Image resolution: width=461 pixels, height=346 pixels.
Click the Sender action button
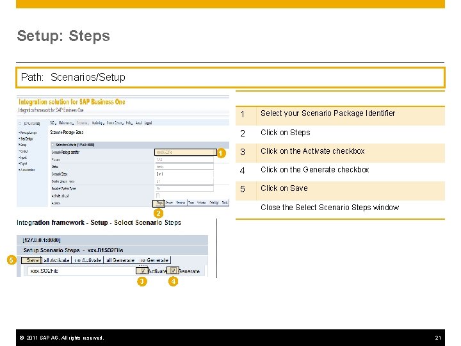click(x=169, y=202)
